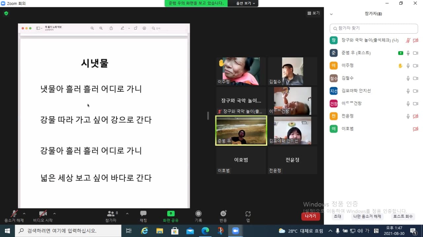Click muted mic icon in 장구와 국악 놀이 row
This screenshot has height=237, width=423.
[408, 40]
